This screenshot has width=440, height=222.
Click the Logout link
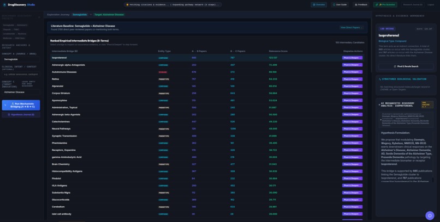431,5
